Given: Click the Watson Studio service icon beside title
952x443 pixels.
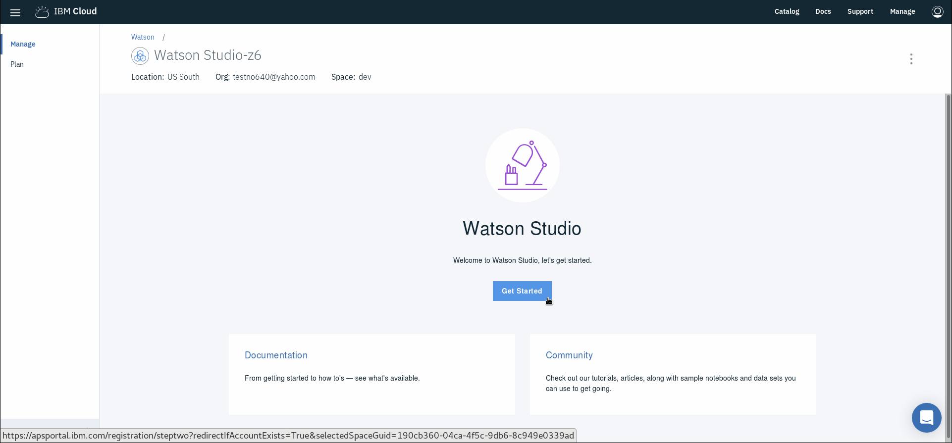Looking at the screenshot, I should click(140, 56).
